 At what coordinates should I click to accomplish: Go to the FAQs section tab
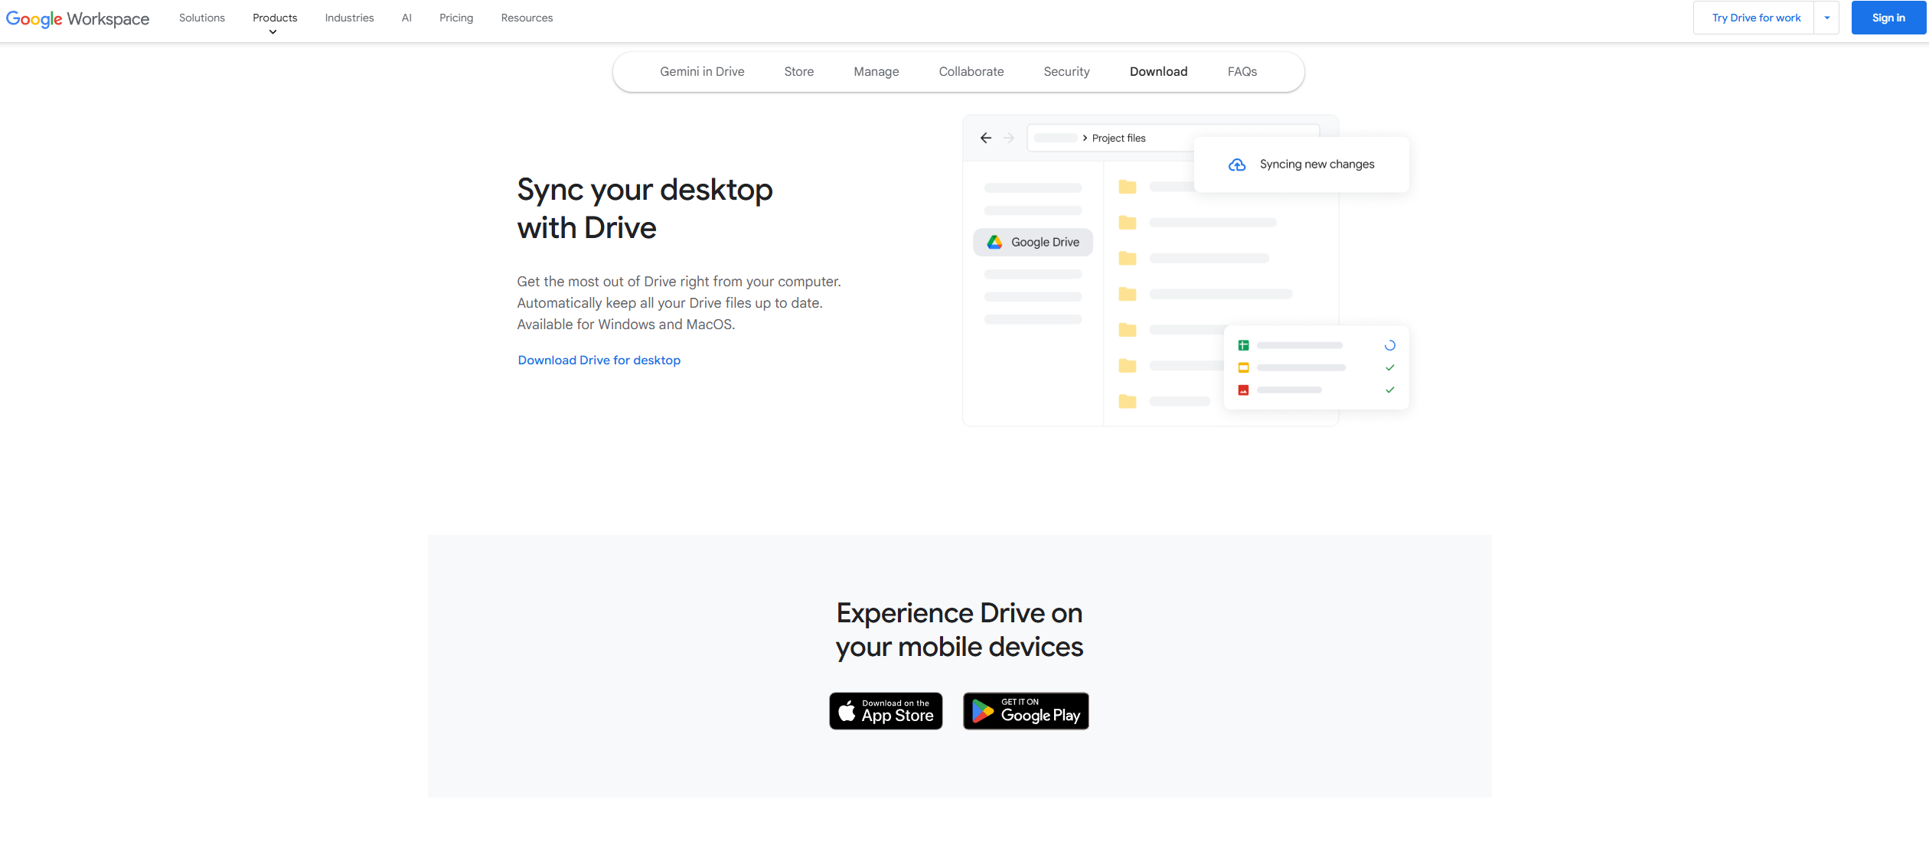[1242, 71]
